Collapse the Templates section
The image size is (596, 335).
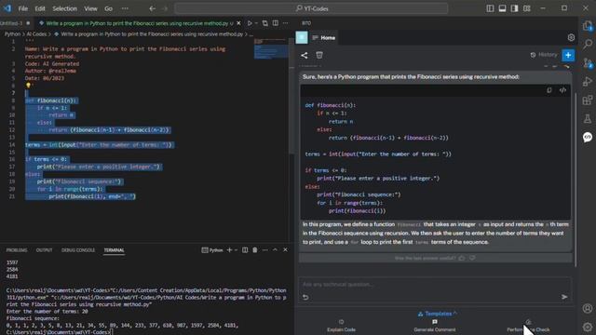[x=438, y=314]
